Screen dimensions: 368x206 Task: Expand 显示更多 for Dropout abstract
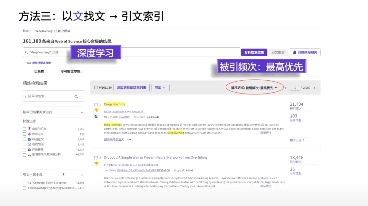tap(266, 186)
